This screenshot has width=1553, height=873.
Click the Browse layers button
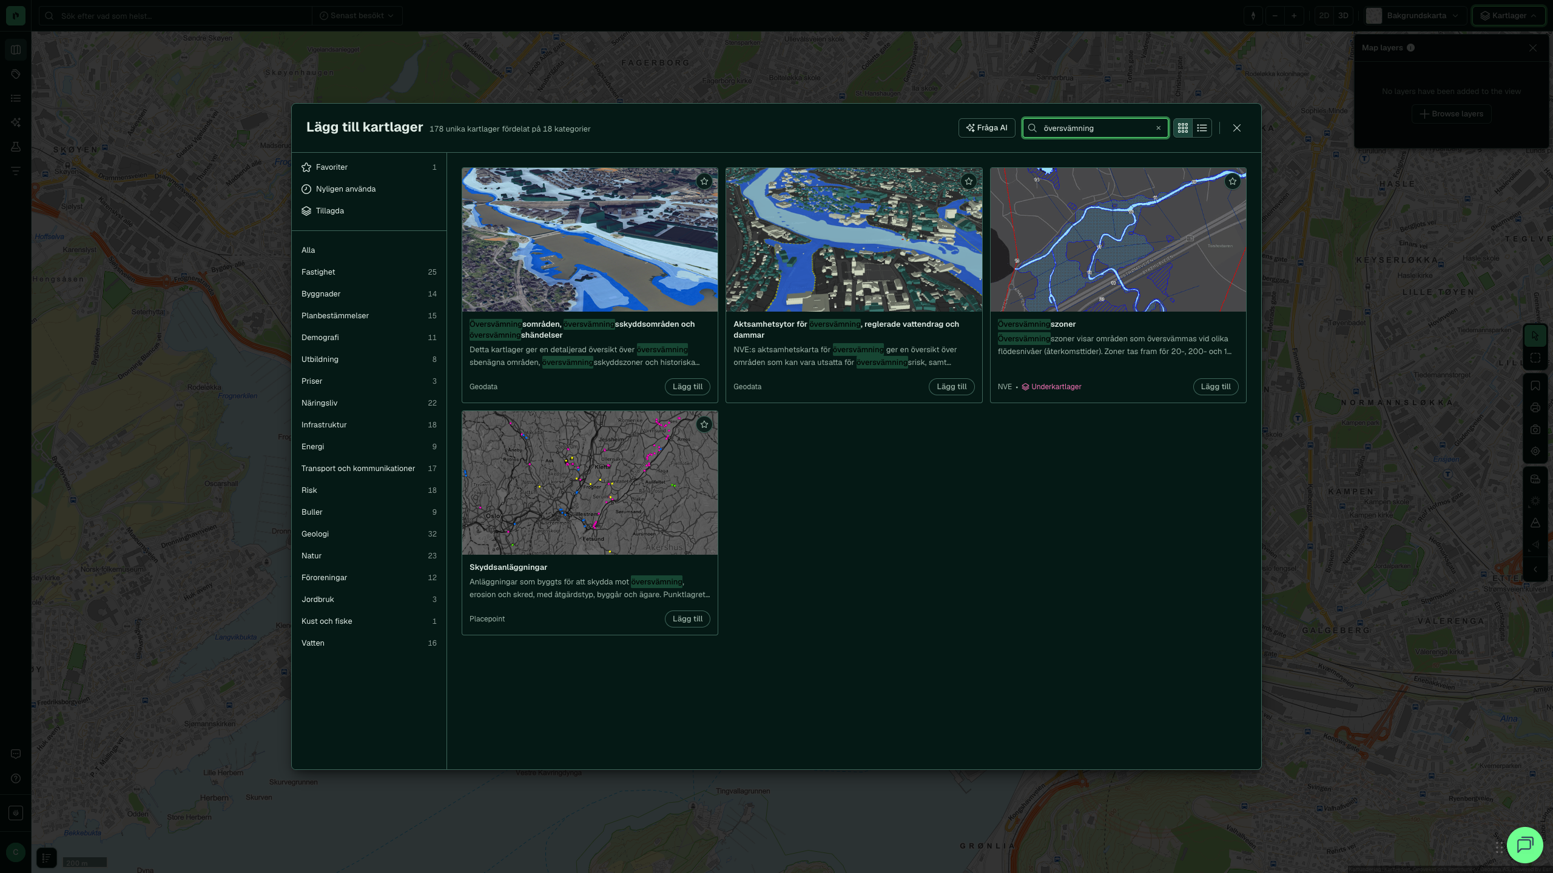1451,114
